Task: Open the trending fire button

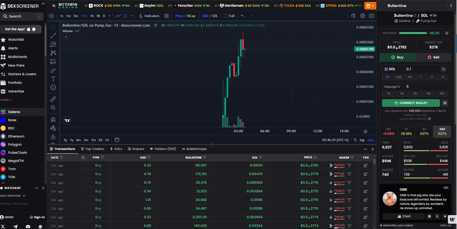Action: pyautogui.click(x=370, y=6)
